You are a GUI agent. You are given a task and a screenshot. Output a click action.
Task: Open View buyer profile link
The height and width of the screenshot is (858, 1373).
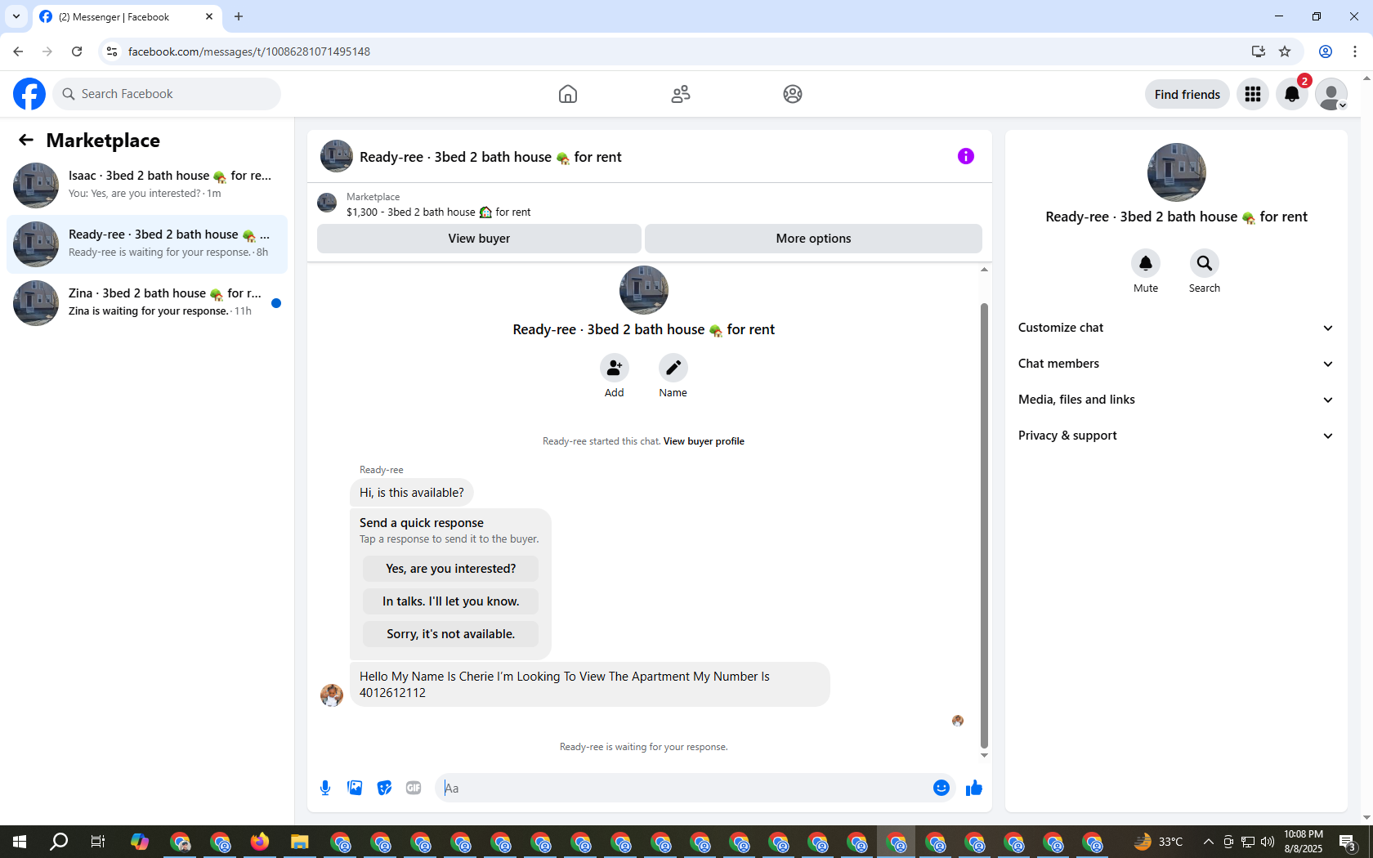click(x=704, y=441)
